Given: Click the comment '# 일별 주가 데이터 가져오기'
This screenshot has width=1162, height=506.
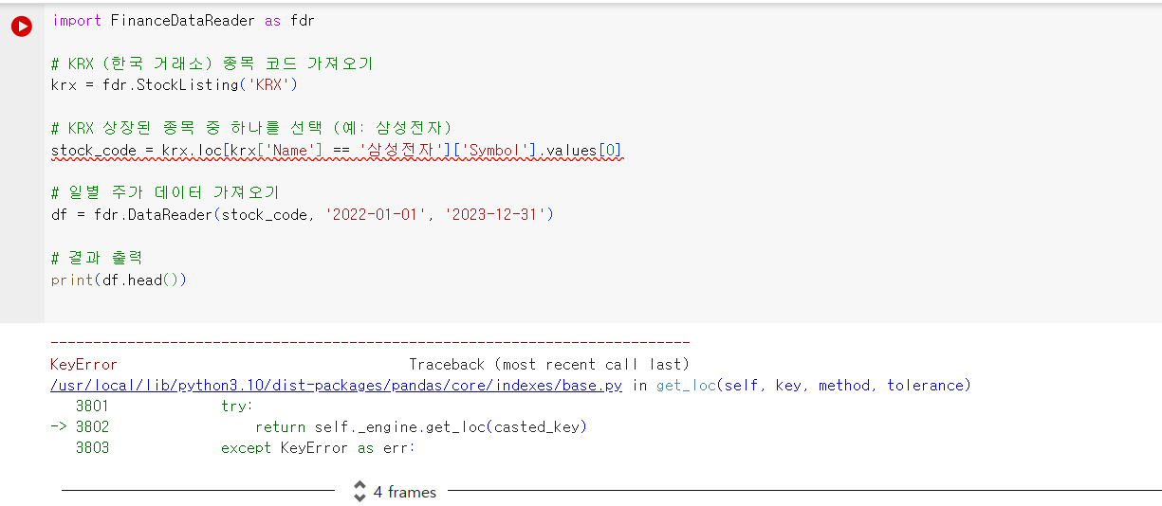Looking at the screenshot, I should pos(166,193).
